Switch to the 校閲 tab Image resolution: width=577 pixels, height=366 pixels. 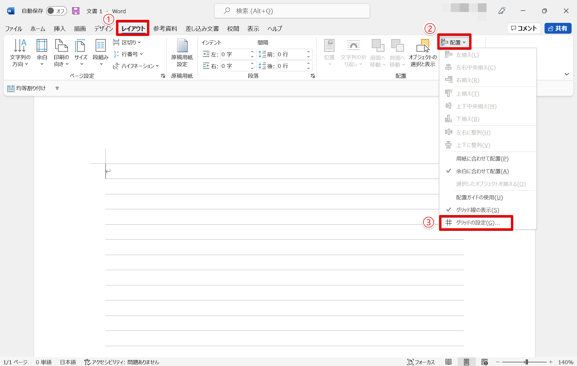(233, 29)
